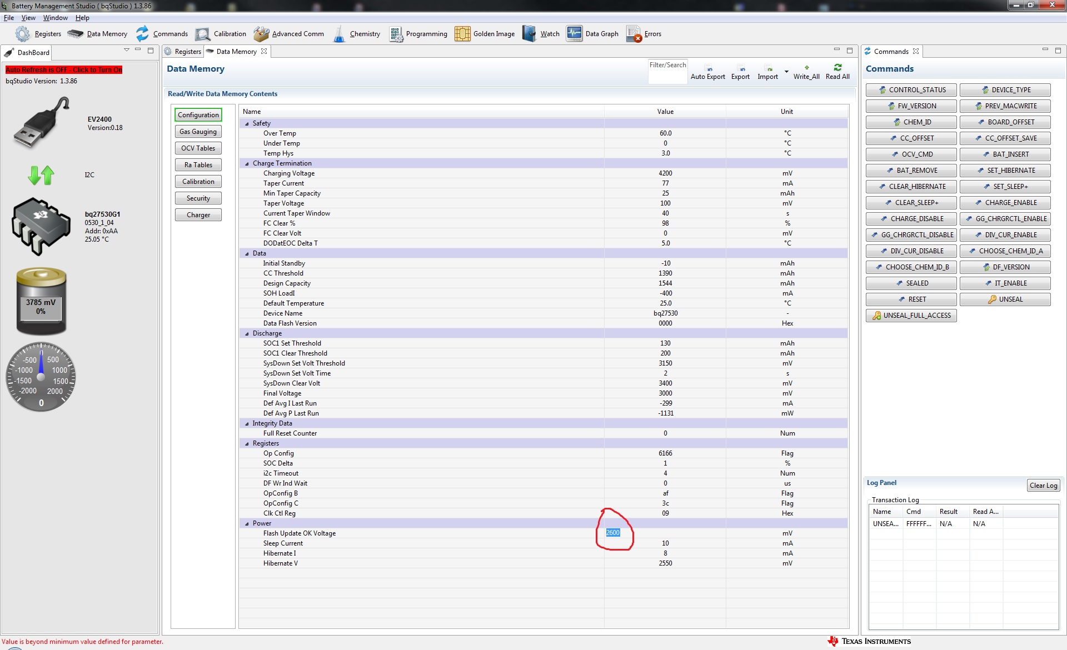Select the Design Capacity value 1544
1067x650 pixels.
(x=665, y=283)
